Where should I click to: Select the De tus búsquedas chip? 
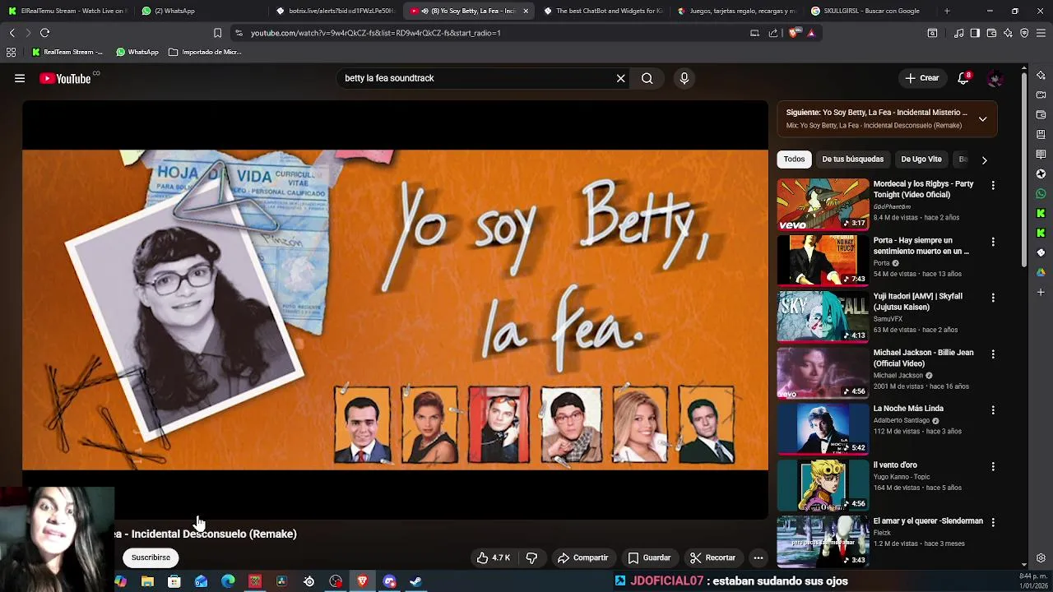tap(852, 159)
